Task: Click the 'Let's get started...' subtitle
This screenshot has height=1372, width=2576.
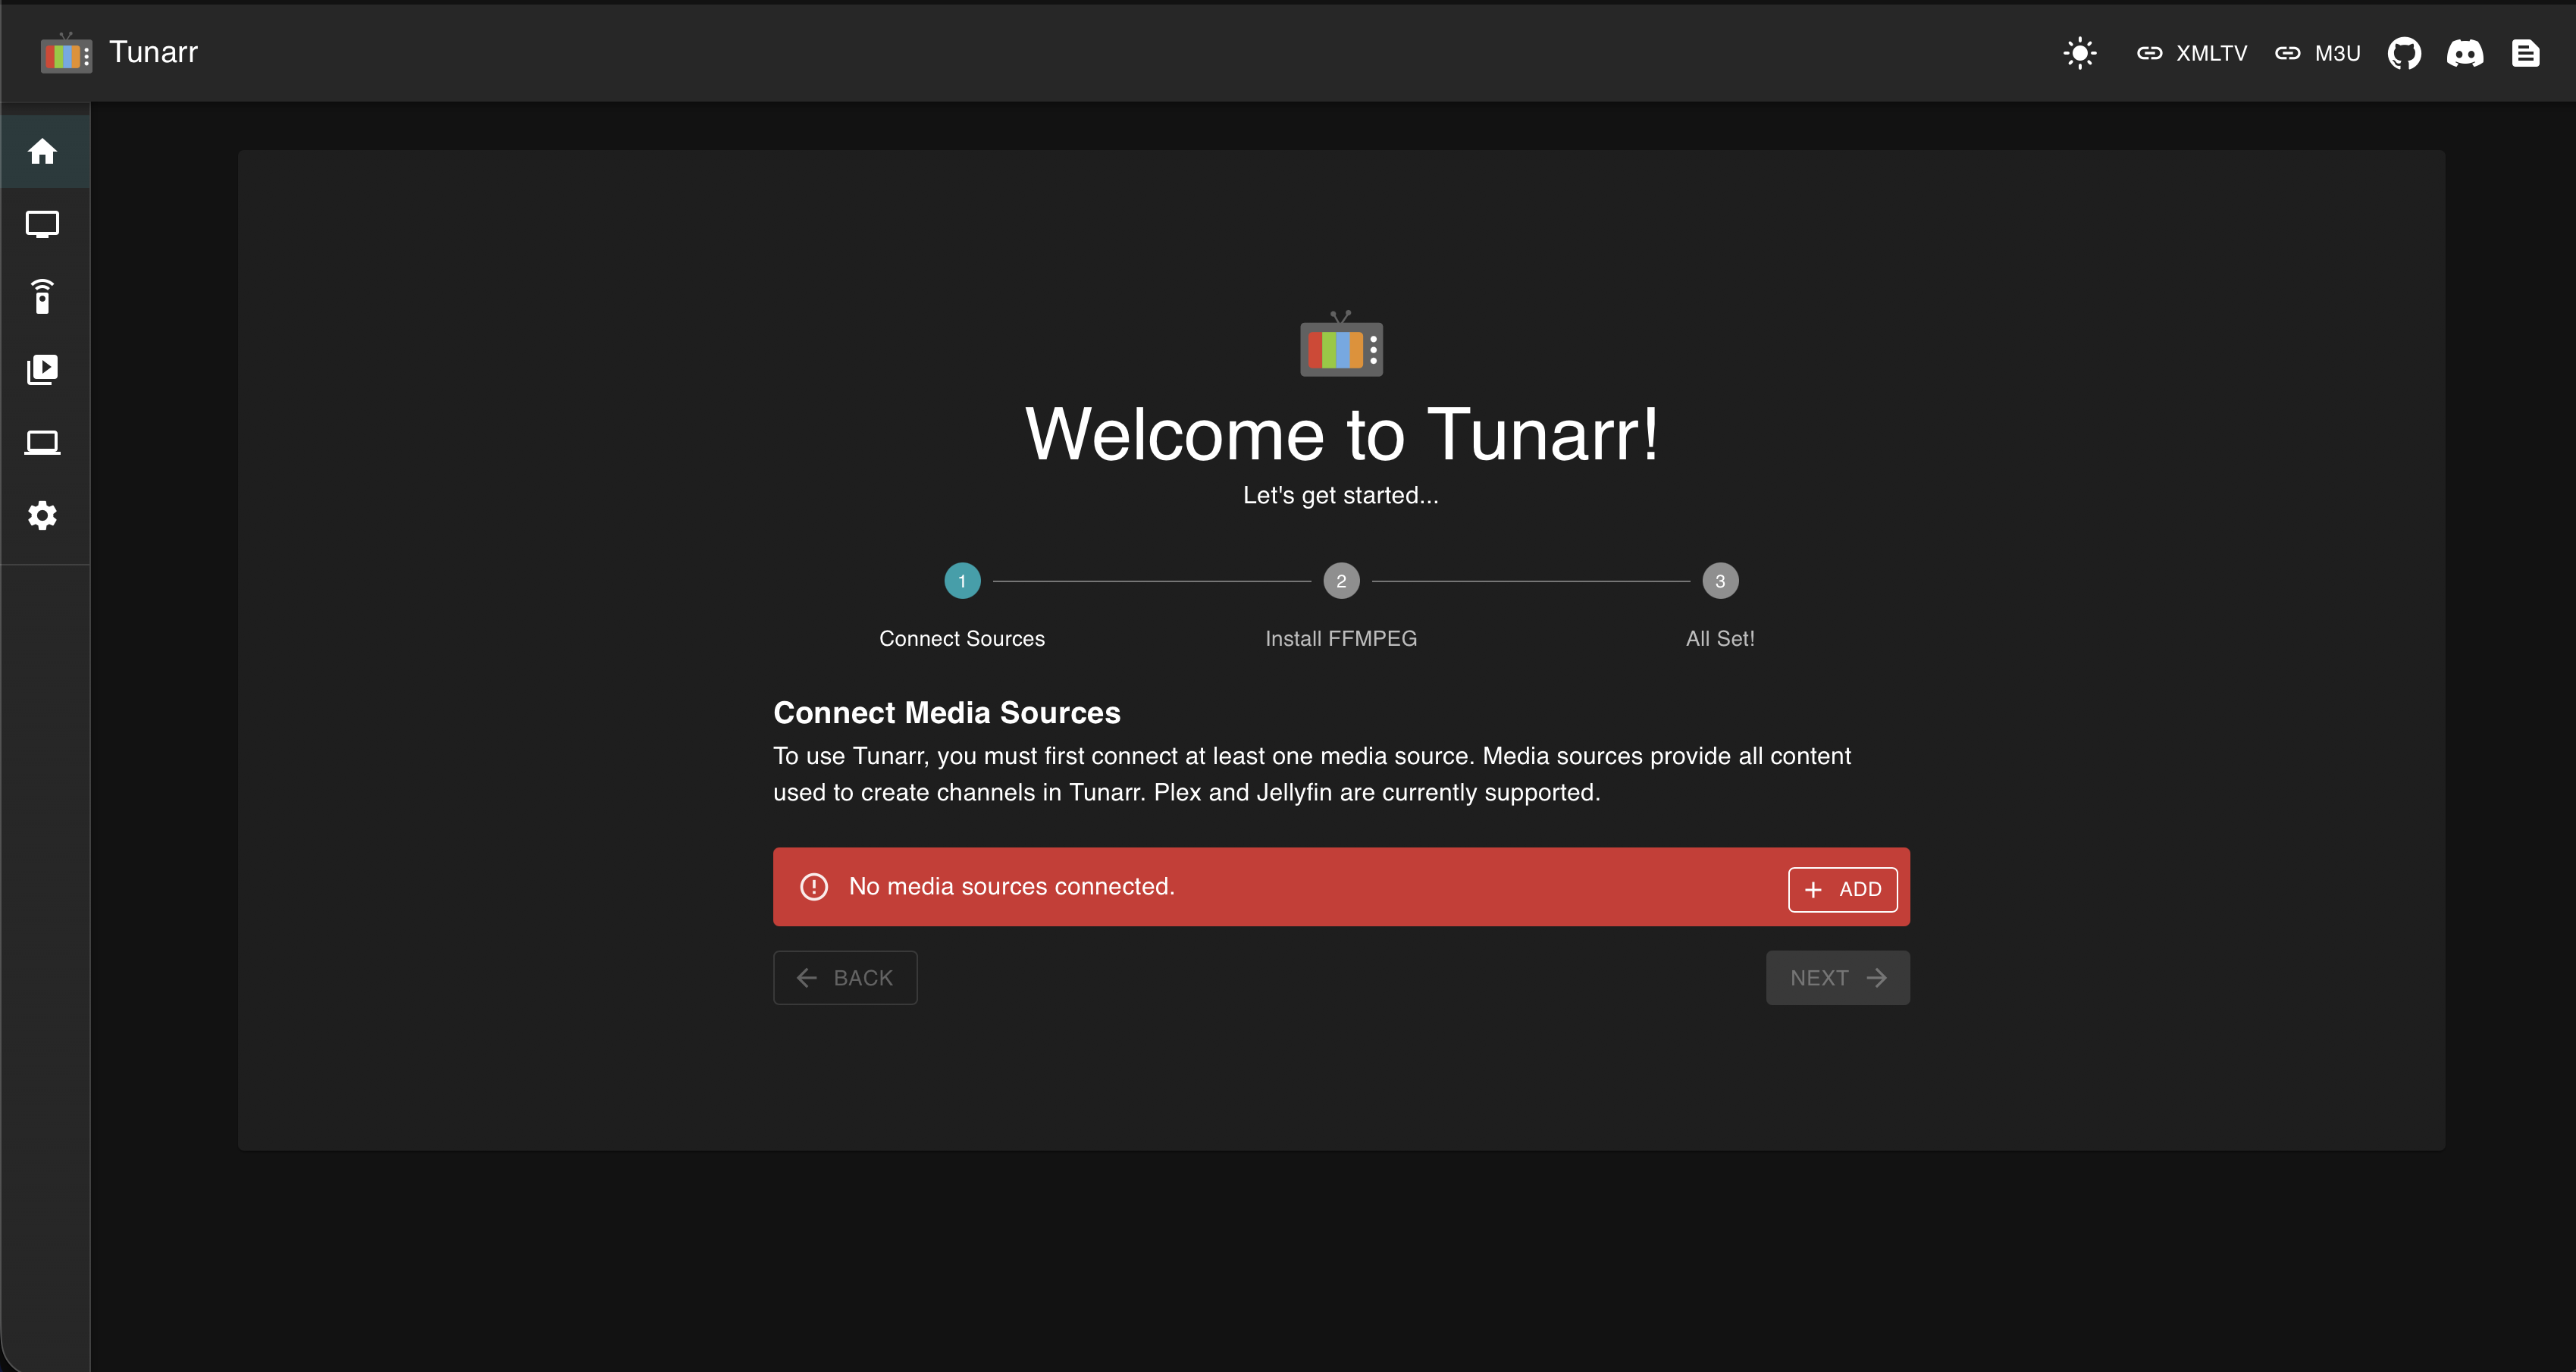Action: [1341, 495]
